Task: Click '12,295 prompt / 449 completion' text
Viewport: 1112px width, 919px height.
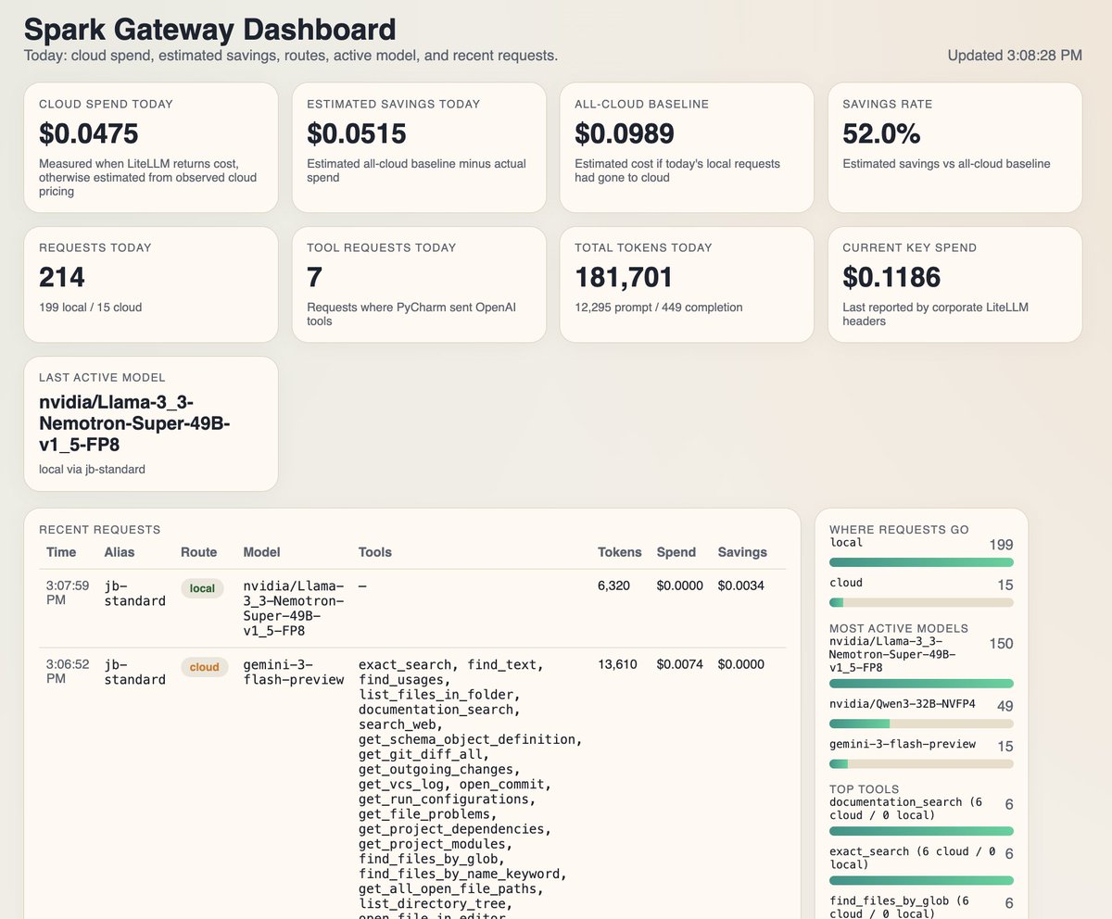Action: click(658, 307)
